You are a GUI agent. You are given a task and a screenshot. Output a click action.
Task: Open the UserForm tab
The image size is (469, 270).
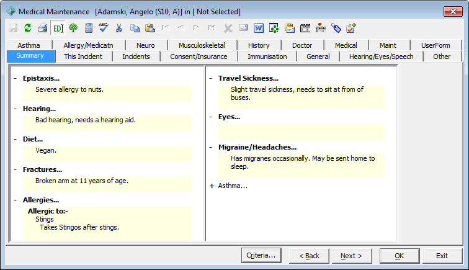(435, 45)
